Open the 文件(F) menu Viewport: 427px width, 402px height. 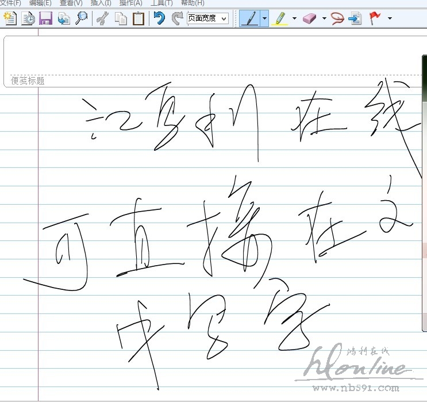10,3
